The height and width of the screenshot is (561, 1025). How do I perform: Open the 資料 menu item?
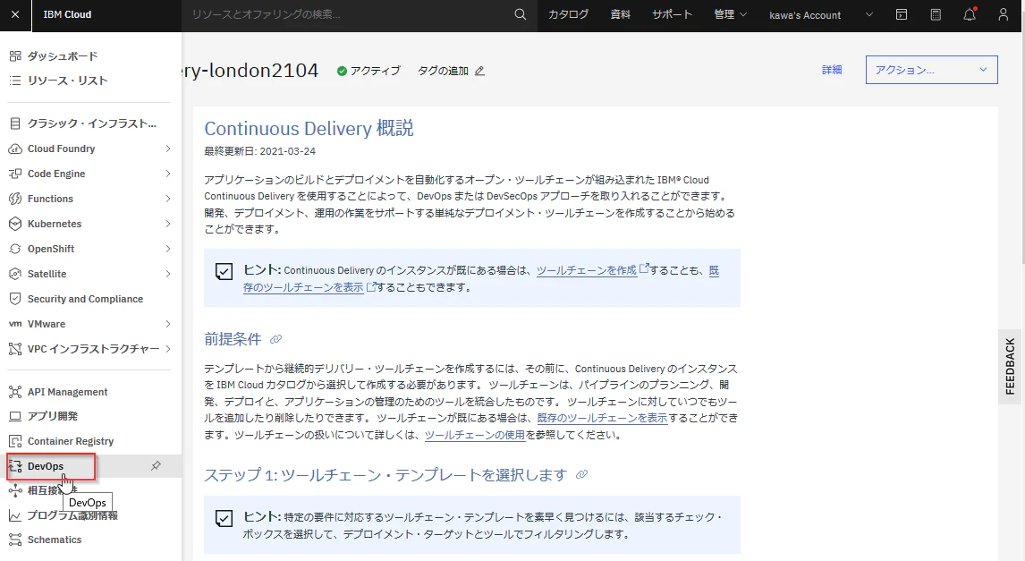click(x=621, y=14)
